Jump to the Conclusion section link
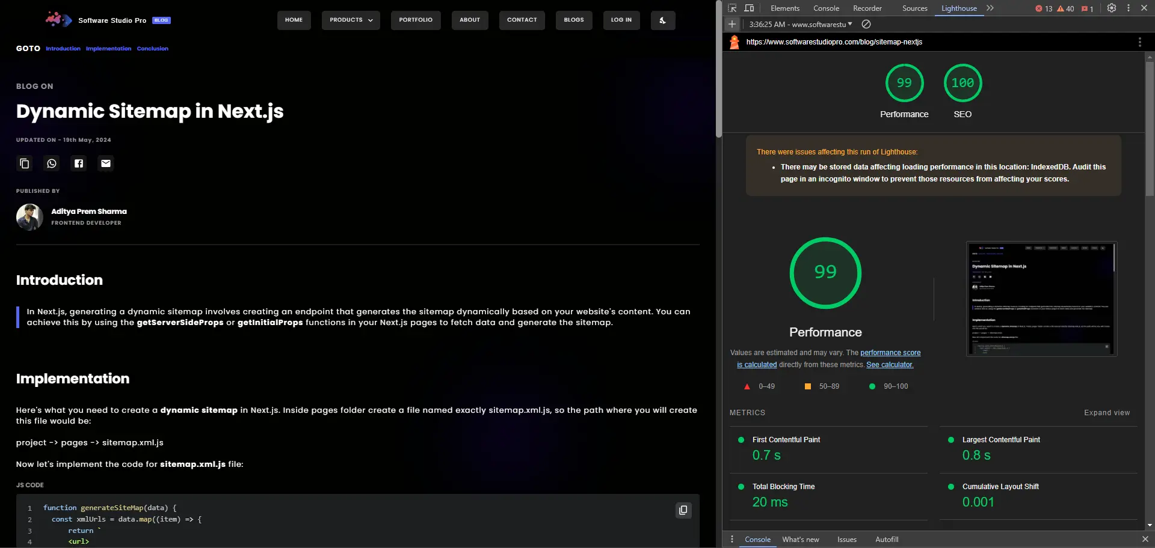Screen dimensions: 1155x548 pyautogui.click(x=153, y=49)
